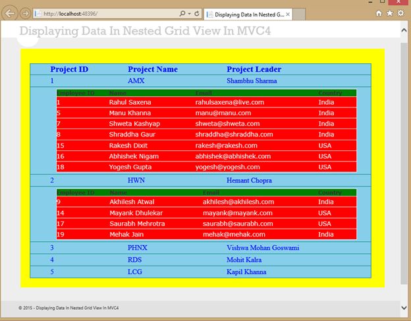Click the search magnifier in address bar
This screenshot has height=321, width=411.
(x=182, y=13)
